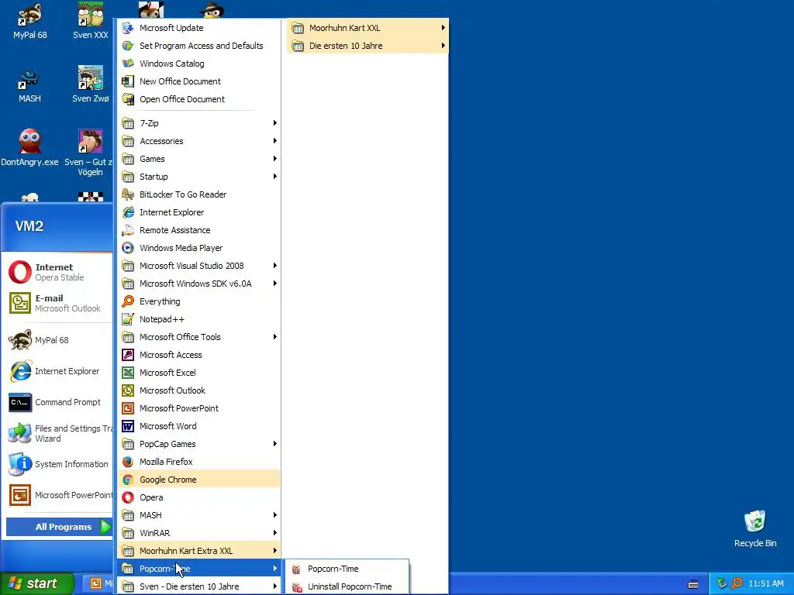Open Microsoft Excel
The image size is (794, 595).
click(x=199, y=373)
